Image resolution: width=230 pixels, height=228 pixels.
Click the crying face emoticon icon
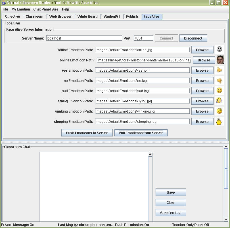[219, 101]
